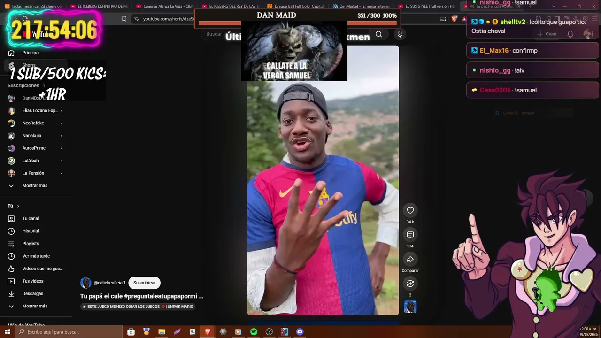This screenshot has height=338, width=601.
Task: Open OBS Studio from taskbar
Action: pyautogui.click(x=269, y=332)
